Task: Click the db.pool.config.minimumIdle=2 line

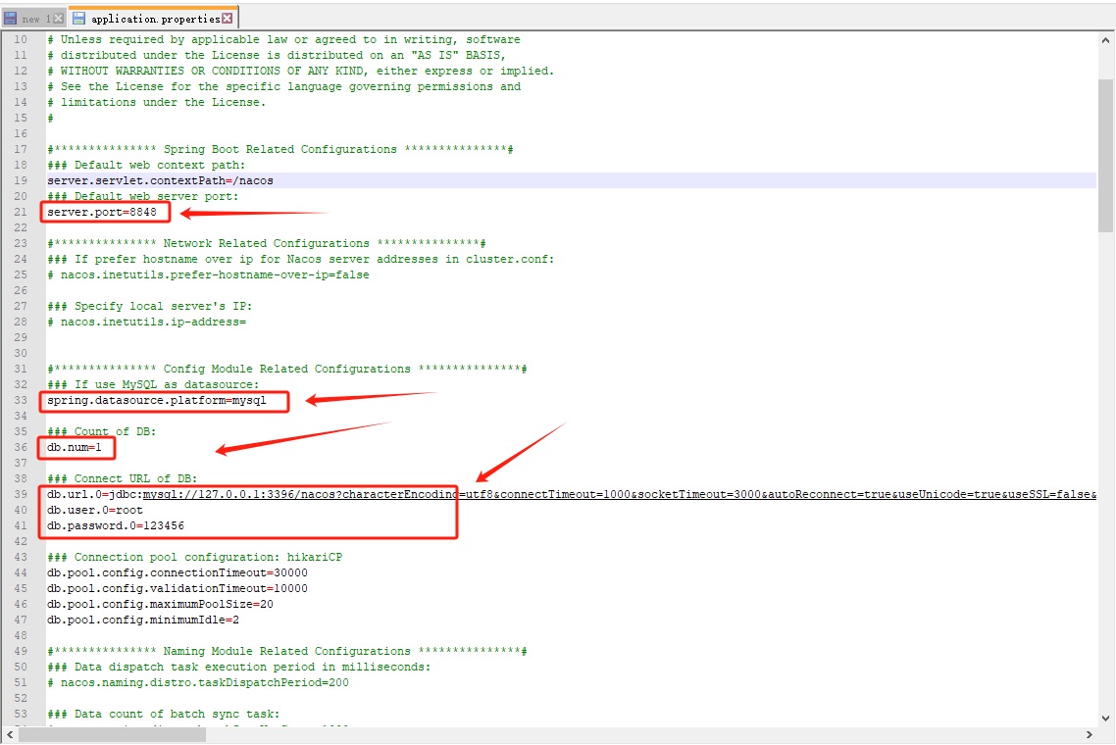Action: pos(143,620)
